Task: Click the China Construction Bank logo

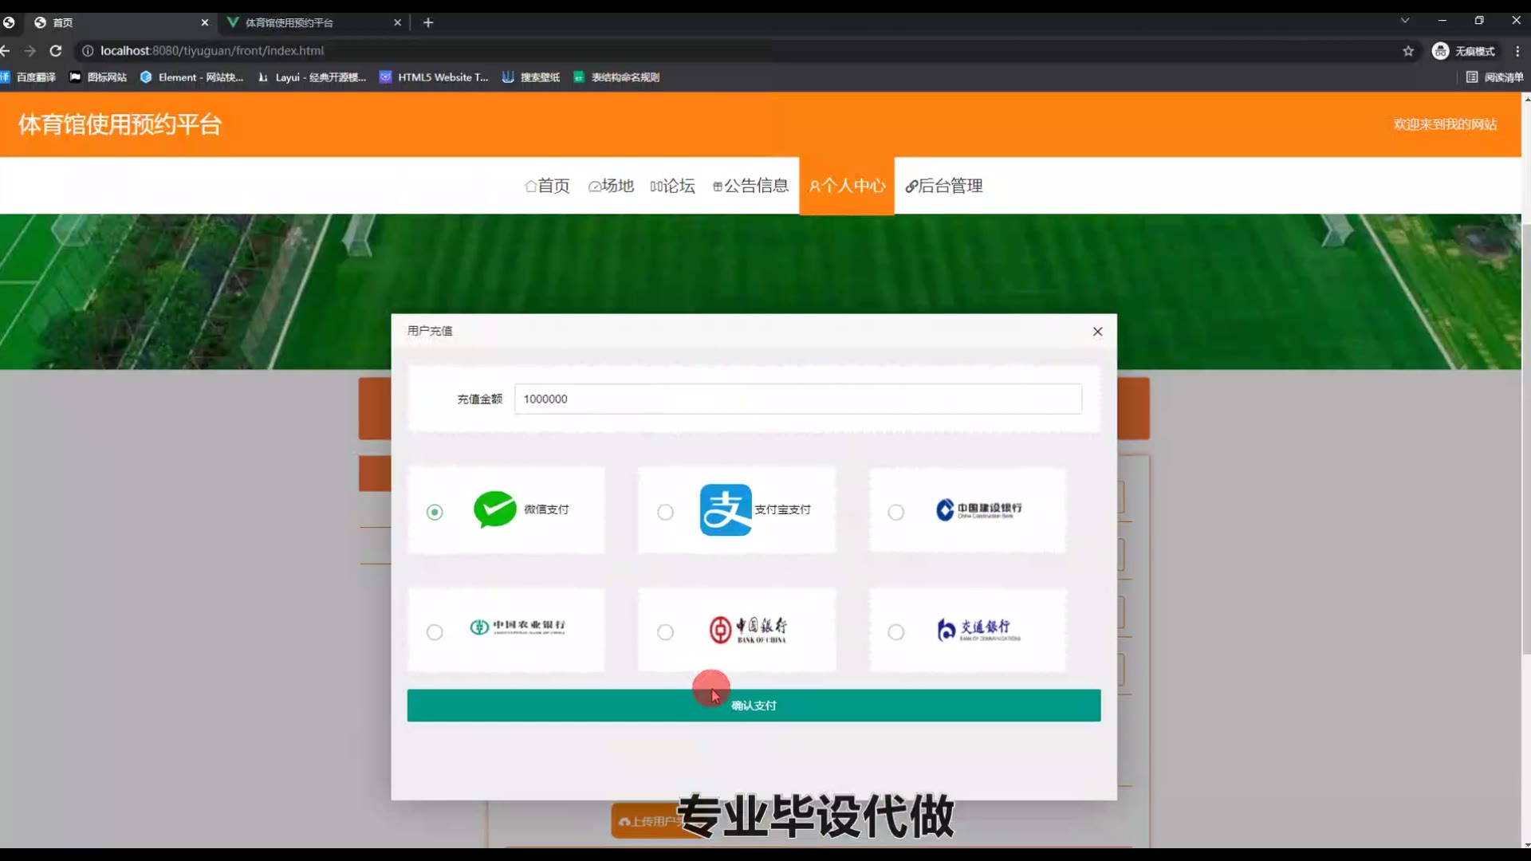Action: tap(978, 509)
